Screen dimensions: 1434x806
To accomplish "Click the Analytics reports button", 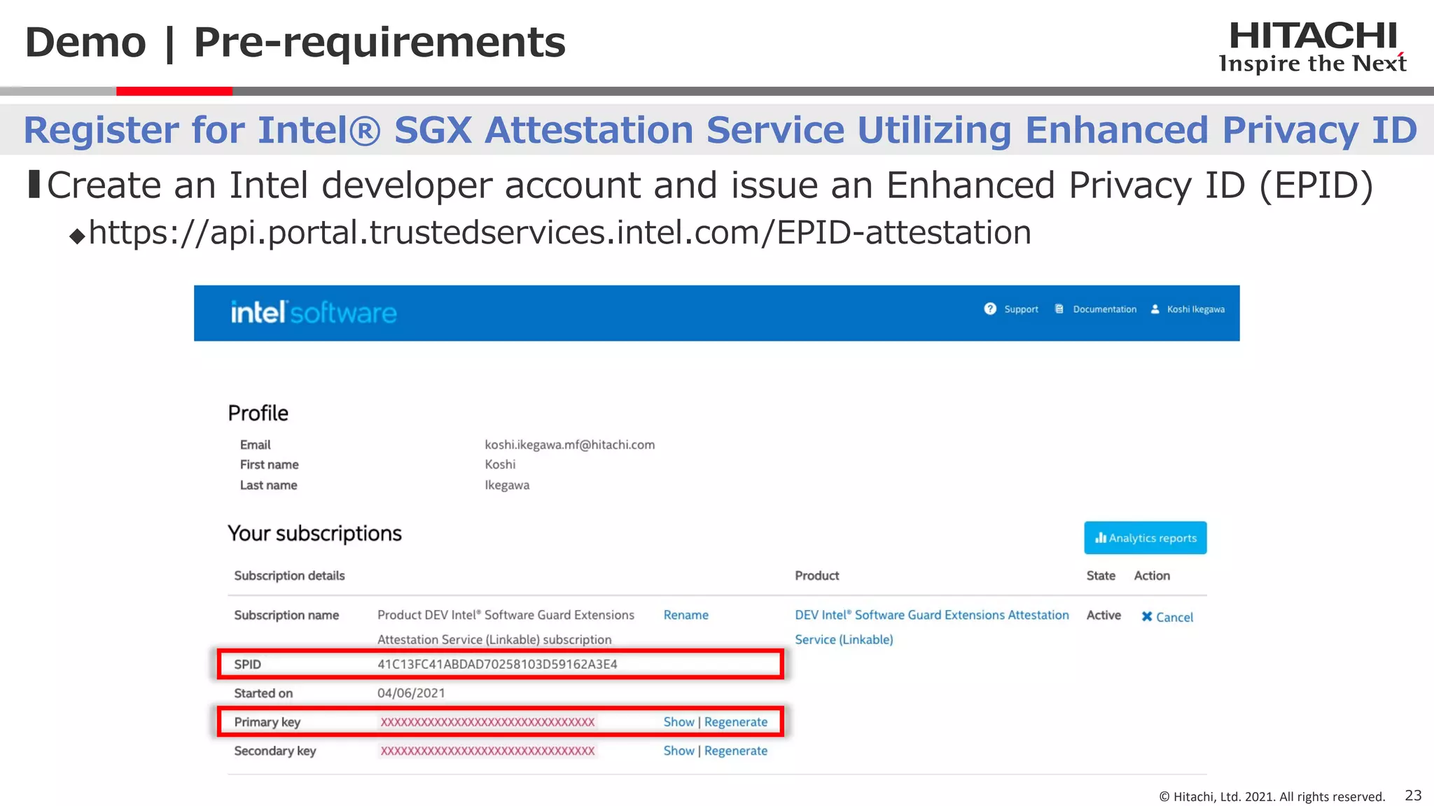I will [1145, 537].
